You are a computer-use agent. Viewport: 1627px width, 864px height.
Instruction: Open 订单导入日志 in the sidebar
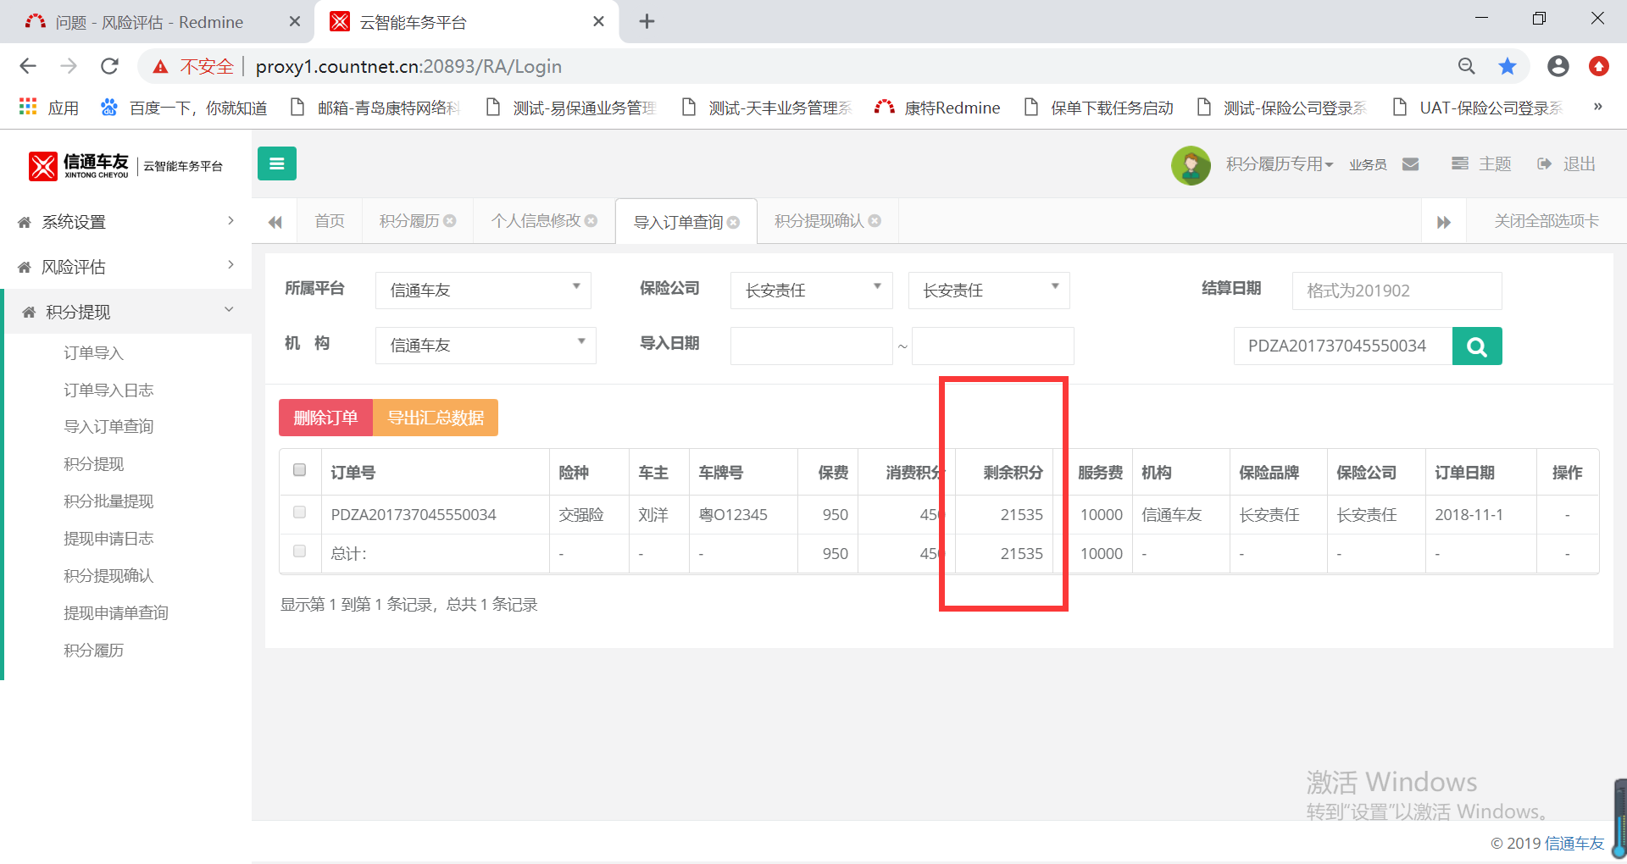(108, 390)
